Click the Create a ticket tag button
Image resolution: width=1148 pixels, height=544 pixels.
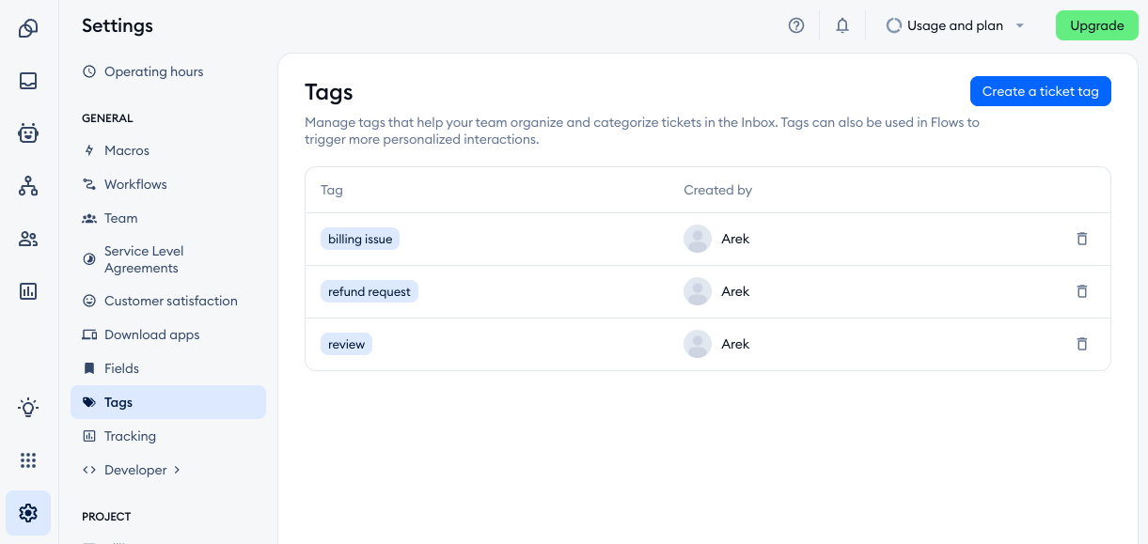point(1040,91)
